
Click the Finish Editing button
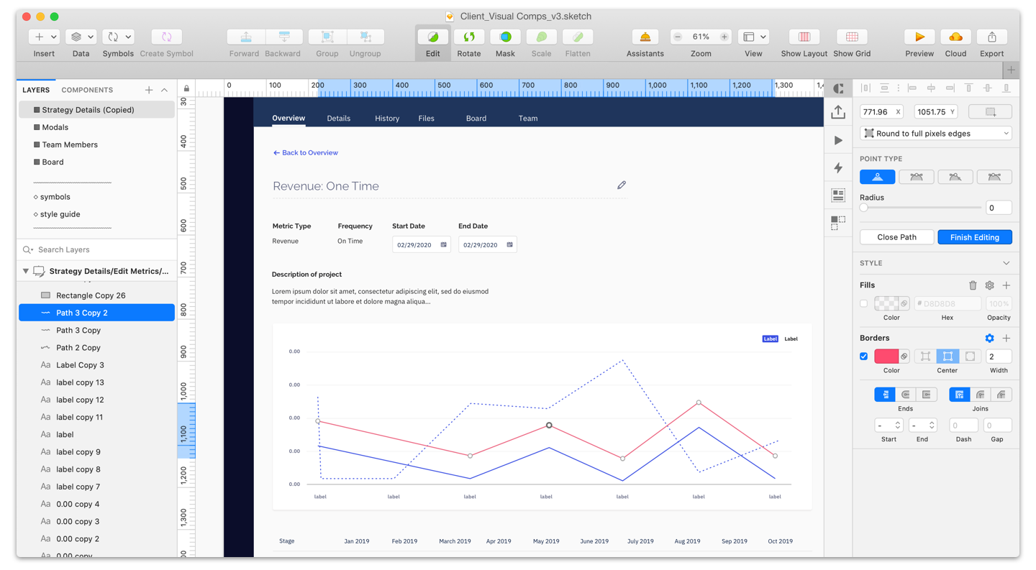pyautogui.click(x=975, y=237)
